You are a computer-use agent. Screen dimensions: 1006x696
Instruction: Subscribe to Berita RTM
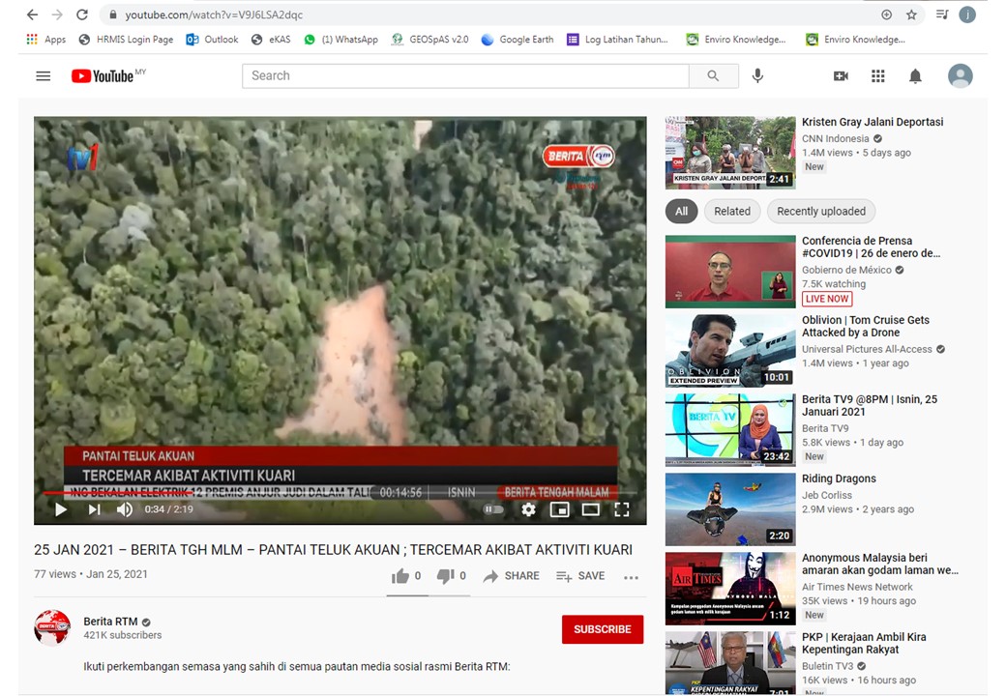coord(603,629)
